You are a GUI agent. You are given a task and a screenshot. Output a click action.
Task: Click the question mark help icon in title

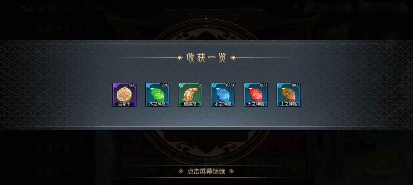[x=248, y=19]
